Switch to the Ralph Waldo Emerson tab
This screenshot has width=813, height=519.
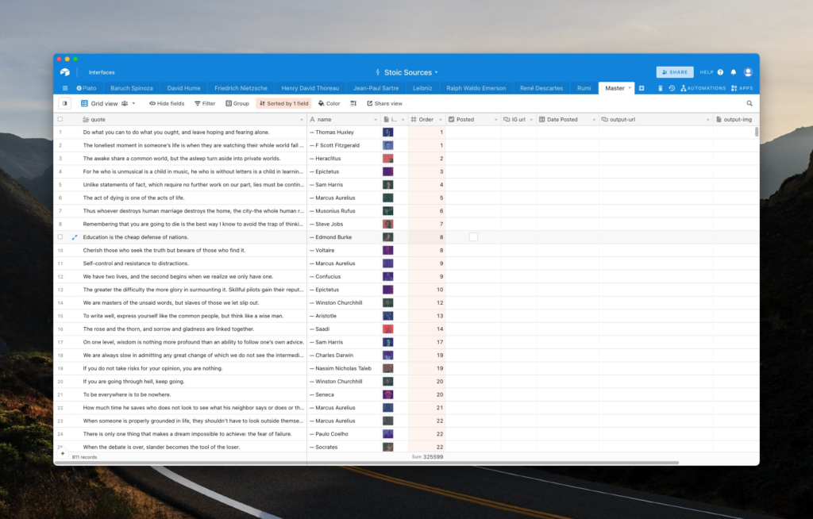(476, 88)
